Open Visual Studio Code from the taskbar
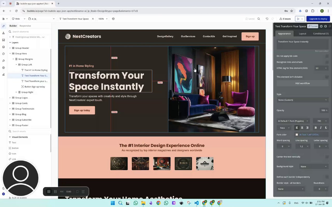Screen dimensions: 332x207 (197, 203)
